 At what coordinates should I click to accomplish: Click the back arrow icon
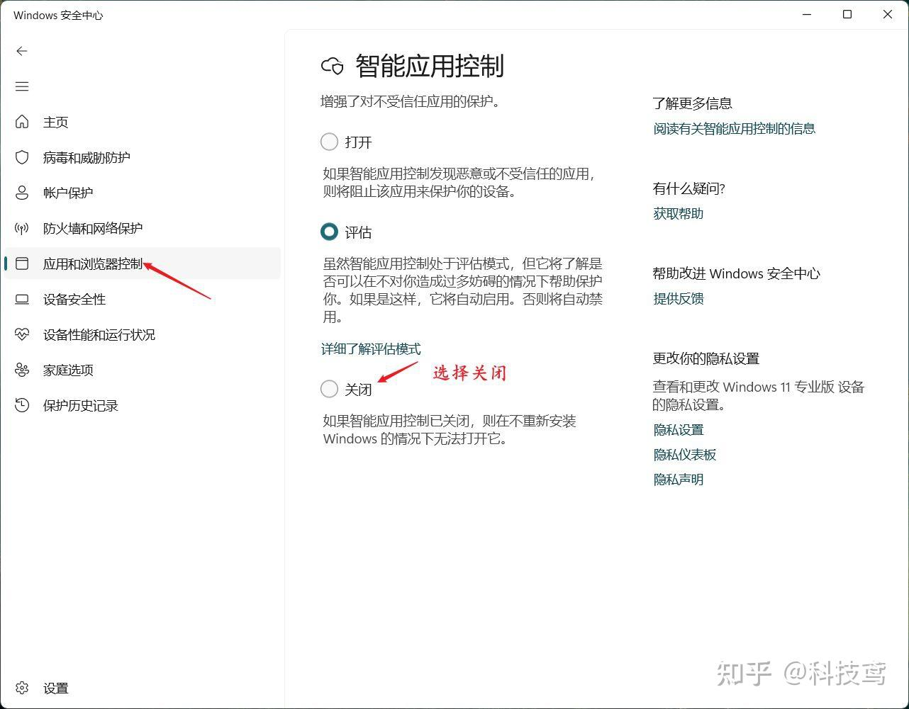(22, 51)
